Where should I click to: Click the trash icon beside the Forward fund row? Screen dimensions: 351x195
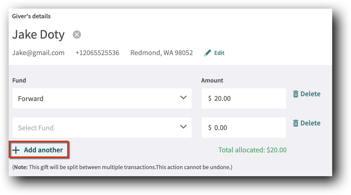click(x=296, y=94)
